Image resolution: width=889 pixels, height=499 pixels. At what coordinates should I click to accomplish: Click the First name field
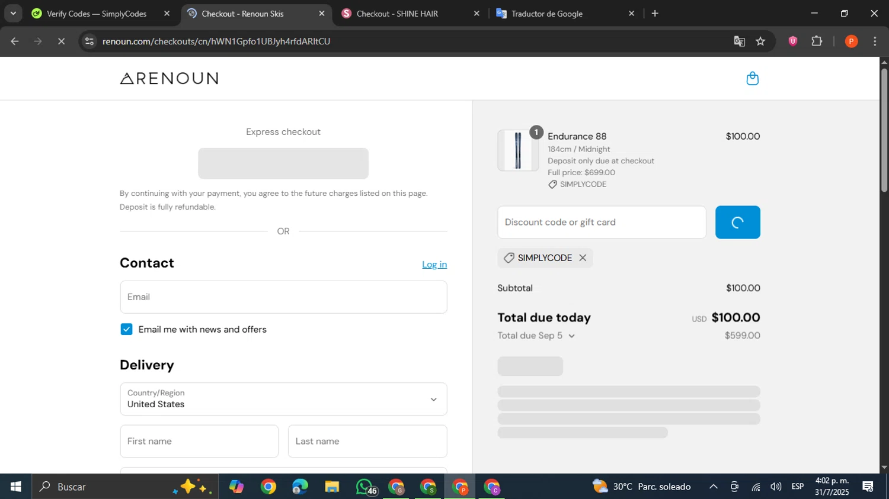pyautogui.click(x=199, y=441)
